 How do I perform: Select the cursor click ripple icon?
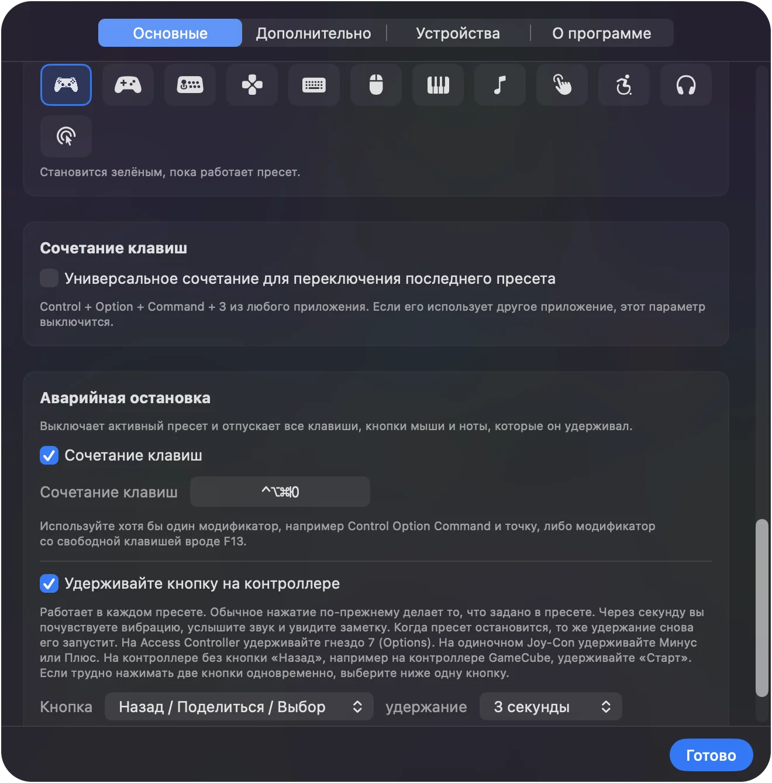66,136
